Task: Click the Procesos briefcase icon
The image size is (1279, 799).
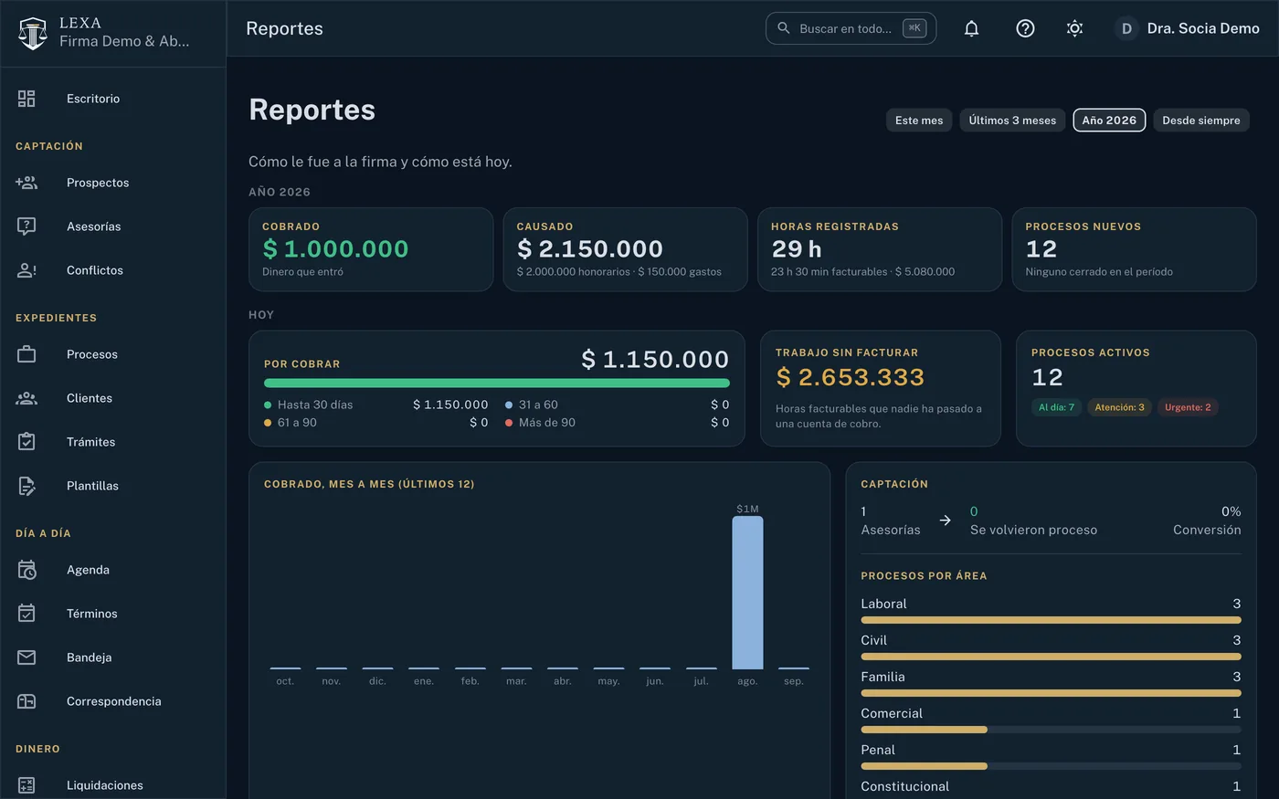Action: tap(26, 354)
